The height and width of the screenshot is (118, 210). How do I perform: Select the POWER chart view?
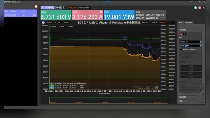coord(162,23)
